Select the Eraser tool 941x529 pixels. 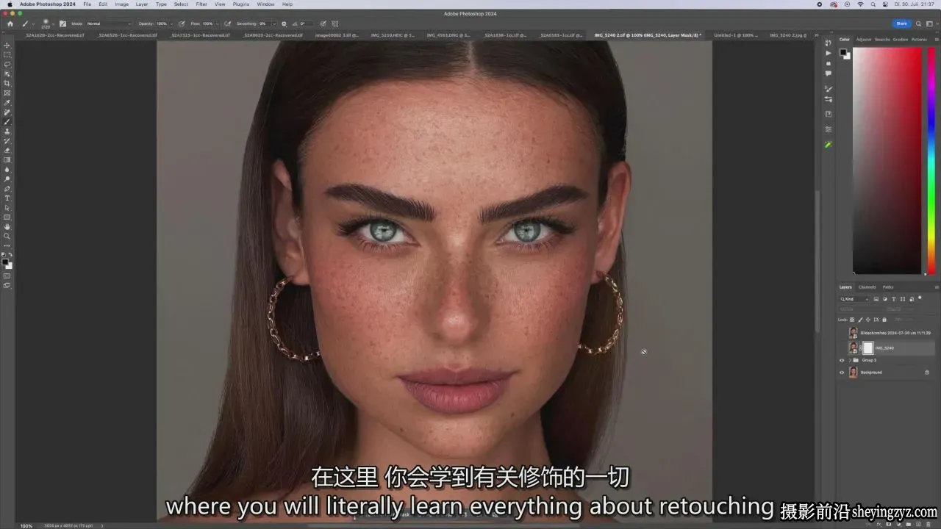click(x=7, y=150)
